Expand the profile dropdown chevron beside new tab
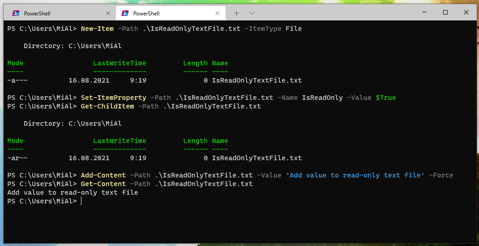 [x=252, y=13]
